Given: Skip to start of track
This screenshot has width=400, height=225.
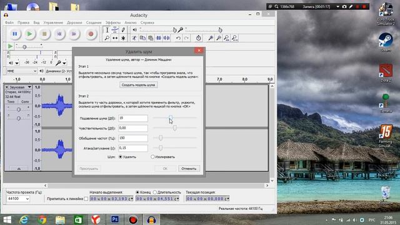Looking at the screenshot, I should click(59, 34).
